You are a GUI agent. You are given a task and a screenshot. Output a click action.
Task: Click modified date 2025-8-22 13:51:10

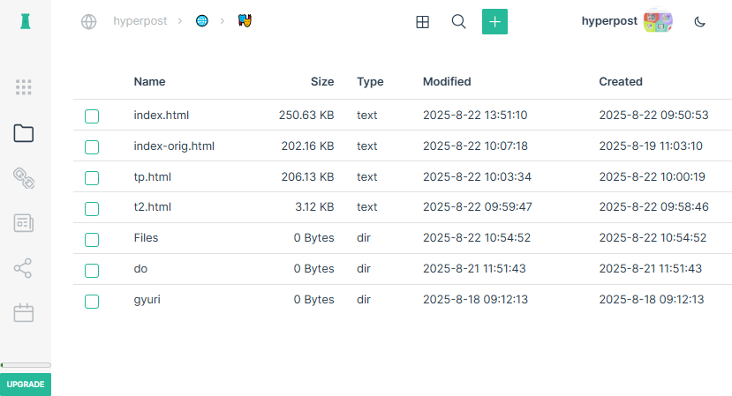pos(475,116)
